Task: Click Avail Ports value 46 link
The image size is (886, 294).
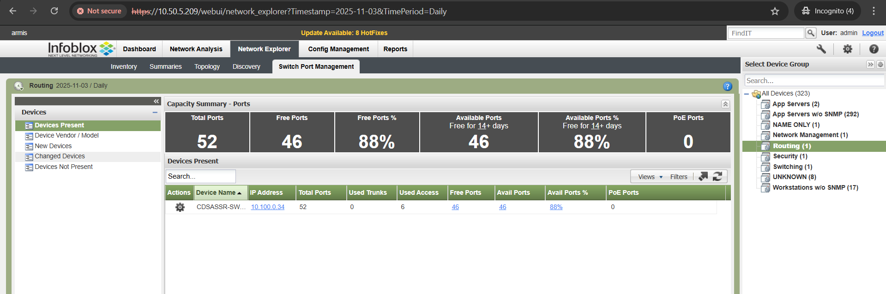Action: click(503, 207)
